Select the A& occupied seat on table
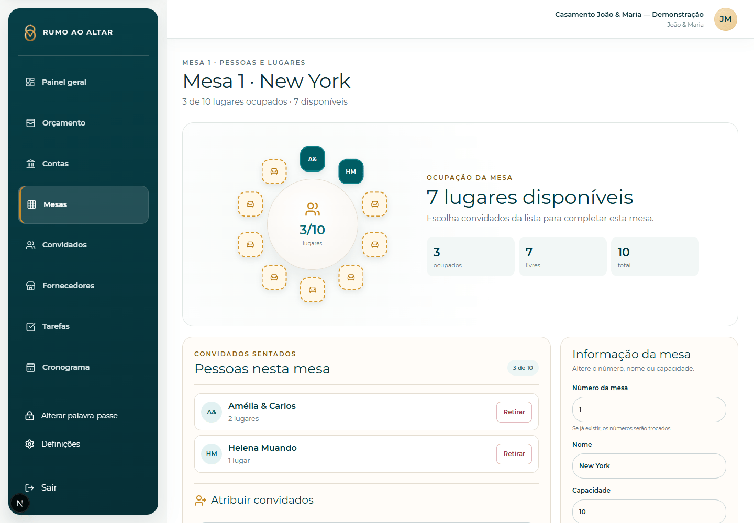 pyautogui.click(x=313, y=159)
